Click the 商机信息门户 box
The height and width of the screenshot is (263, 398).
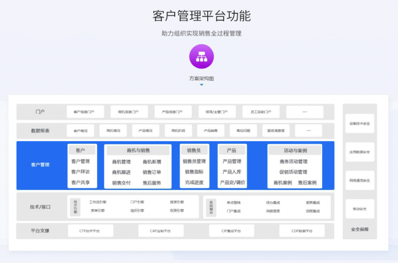click(129, 112)
